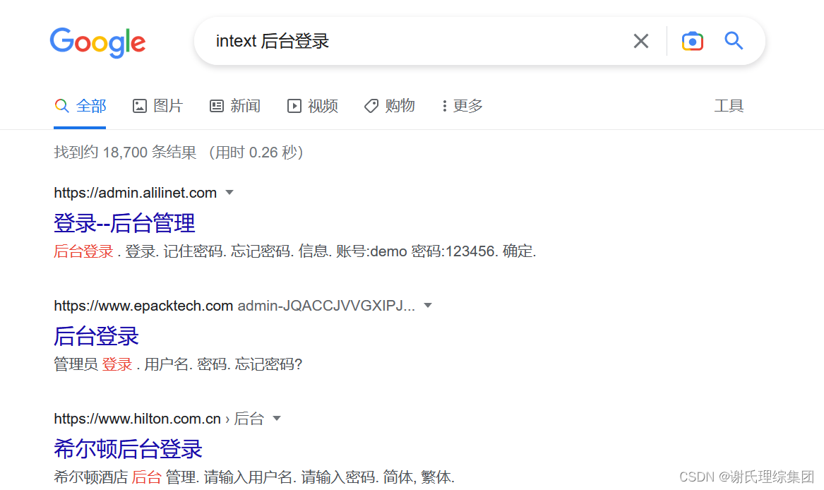Open the 希尔顿后台登录 result link

click(x=129, y=449)
